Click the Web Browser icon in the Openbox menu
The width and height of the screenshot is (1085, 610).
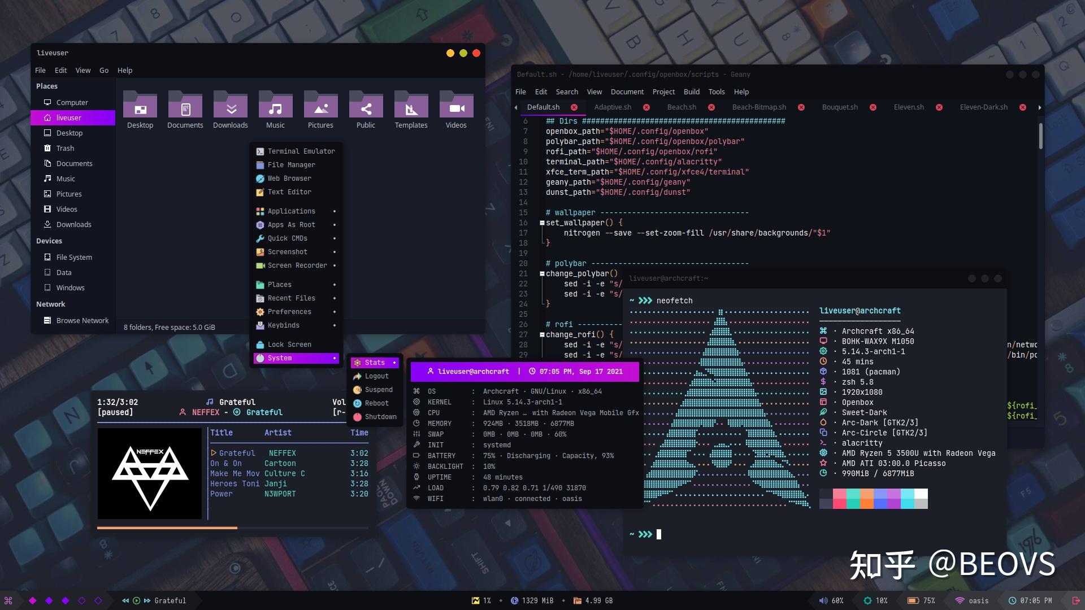pos(260,178)
